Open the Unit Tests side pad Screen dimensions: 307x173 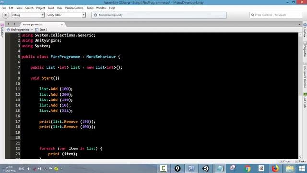tap(305, 100)
